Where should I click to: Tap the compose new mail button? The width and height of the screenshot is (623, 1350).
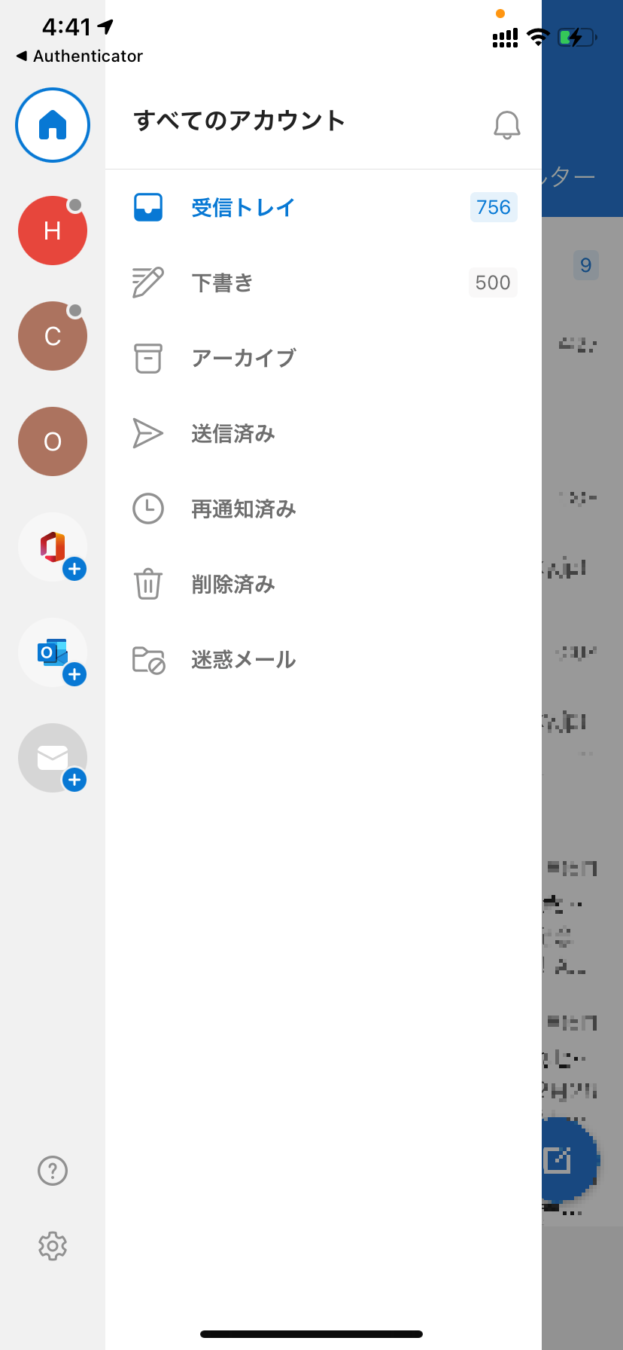[x=563, y=1160]
